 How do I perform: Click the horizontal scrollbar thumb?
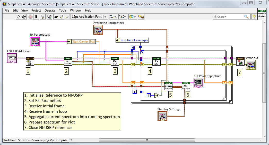(x=147, y=140)
